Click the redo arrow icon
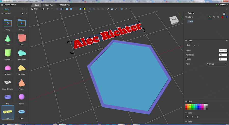This screenshot has width=229, height=125. 52,9
